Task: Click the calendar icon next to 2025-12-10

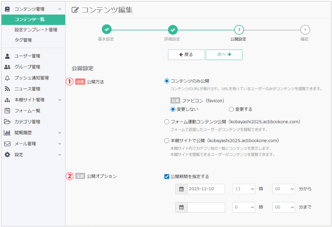Action: (181, 189)
